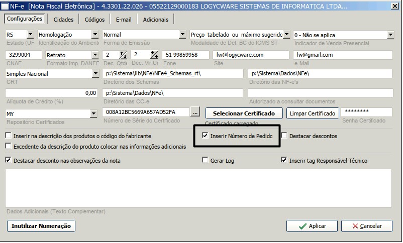
Task: Enable the Gerar Log checkbox
Action: click(x=205, y=161)
